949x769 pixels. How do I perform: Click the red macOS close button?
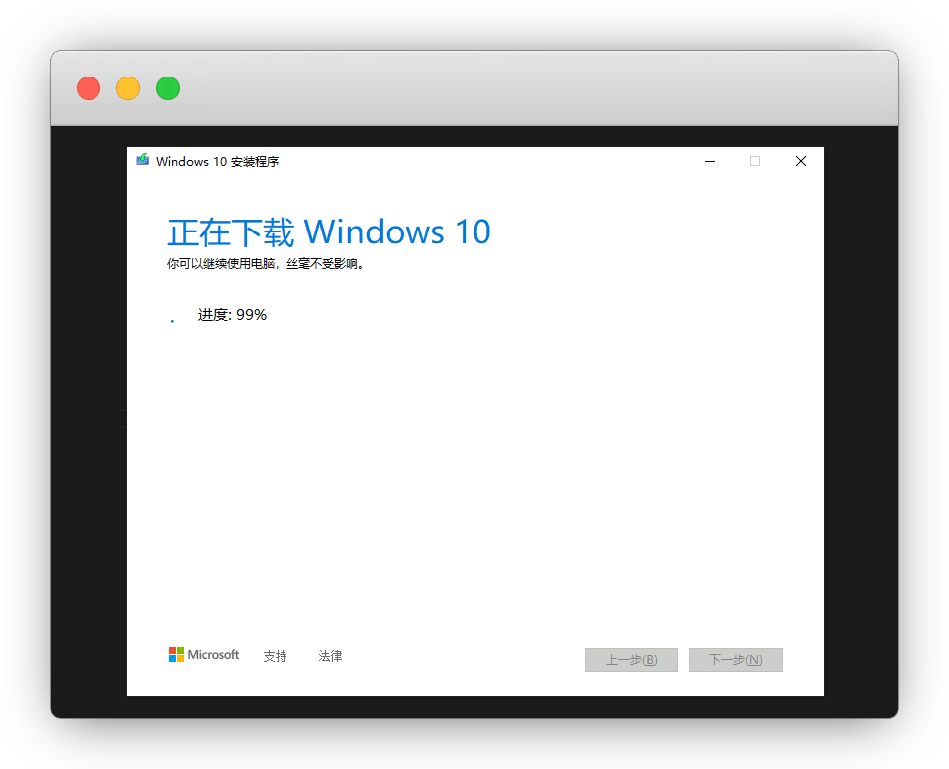click(x=89, y=88)
